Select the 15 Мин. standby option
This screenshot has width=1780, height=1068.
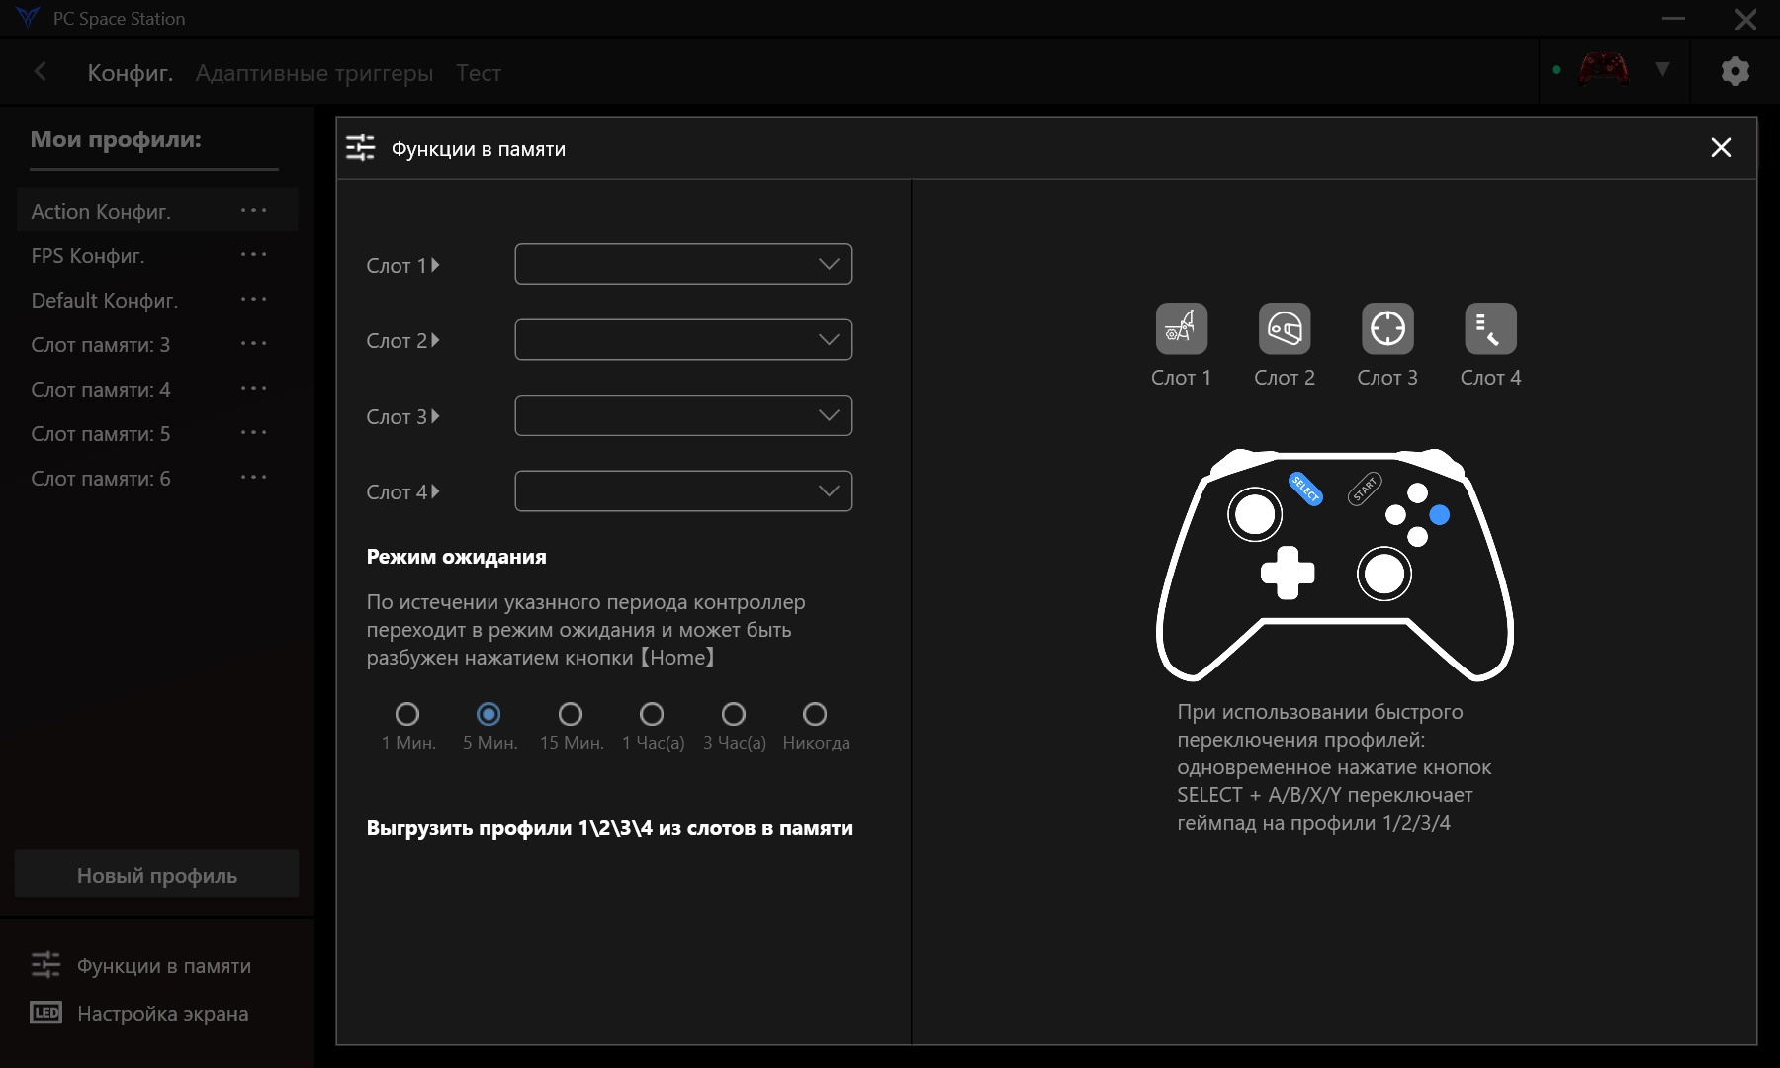point(571,714)
